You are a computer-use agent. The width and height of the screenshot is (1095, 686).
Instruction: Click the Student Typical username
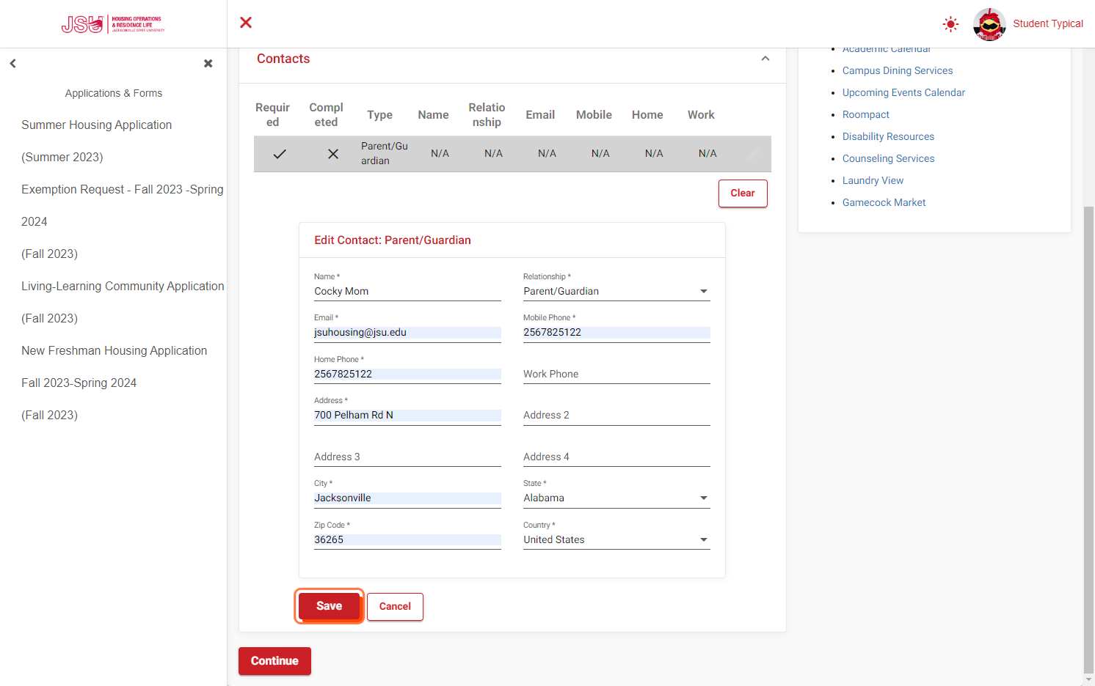pos(1048,23)
